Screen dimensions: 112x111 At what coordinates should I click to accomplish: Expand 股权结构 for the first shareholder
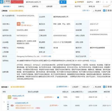click(49, 97)
